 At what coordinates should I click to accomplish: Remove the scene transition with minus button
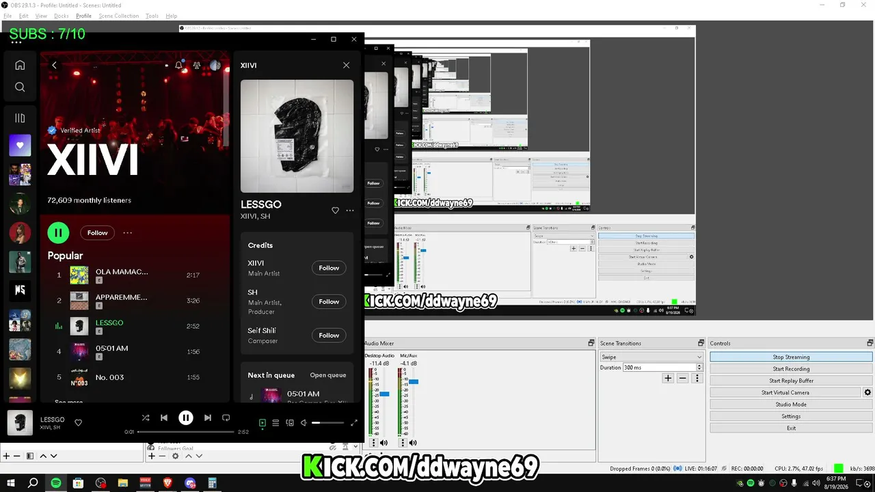point(682,378)
